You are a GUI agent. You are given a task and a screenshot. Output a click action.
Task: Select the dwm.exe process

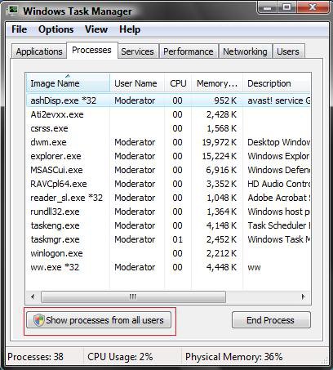pyautogui.click(x=168, y=142)
